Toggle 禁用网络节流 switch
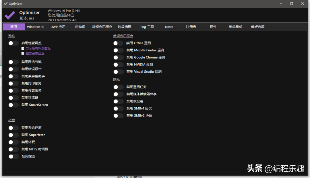The image size is (310, 178). coord(13,62)
